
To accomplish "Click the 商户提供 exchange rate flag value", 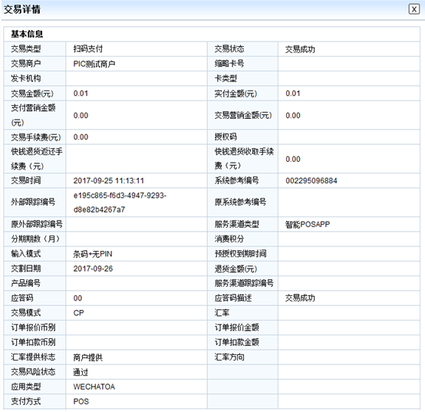I will pos(87,358).
